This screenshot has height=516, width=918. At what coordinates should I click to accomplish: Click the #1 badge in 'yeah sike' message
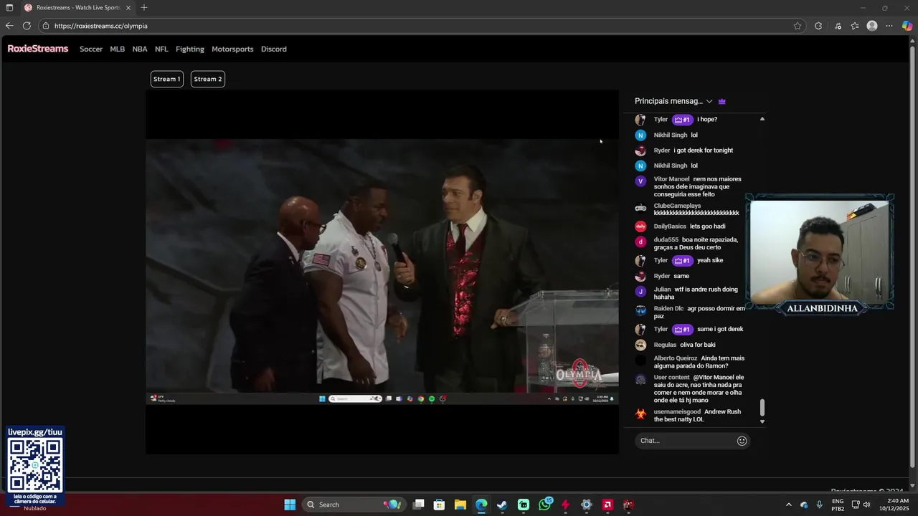[683, 261]
